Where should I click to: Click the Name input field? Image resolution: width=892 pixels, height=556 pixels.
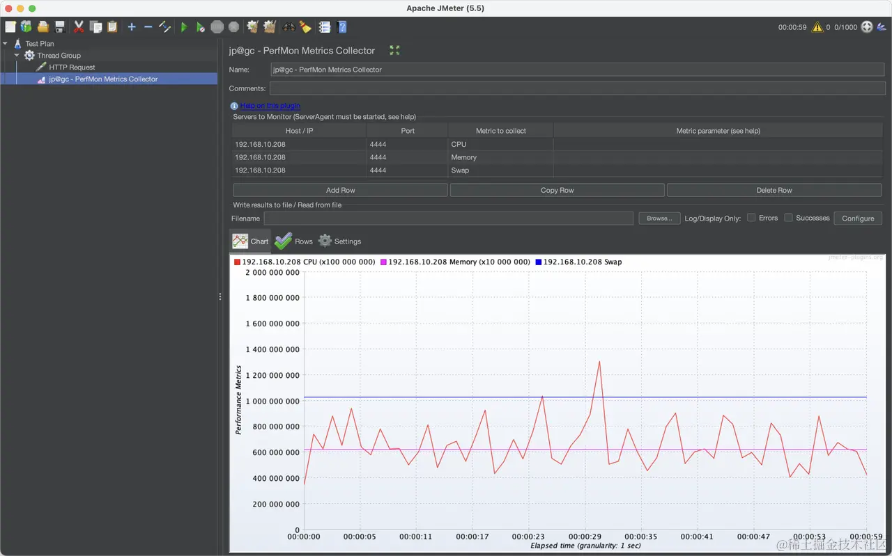click(577, 70)
